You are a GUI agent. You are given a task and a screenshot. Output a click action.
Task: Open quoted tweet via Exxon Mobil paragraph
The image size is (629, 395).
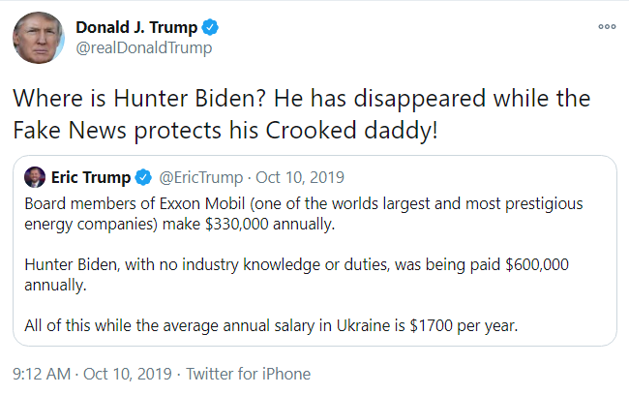[304, 214]
